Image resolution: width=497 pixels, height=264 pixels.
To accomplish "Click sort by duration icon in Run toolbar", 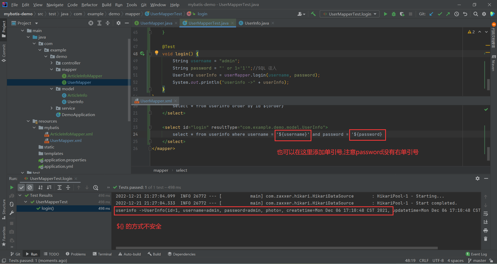I will (x=49, y=187).
